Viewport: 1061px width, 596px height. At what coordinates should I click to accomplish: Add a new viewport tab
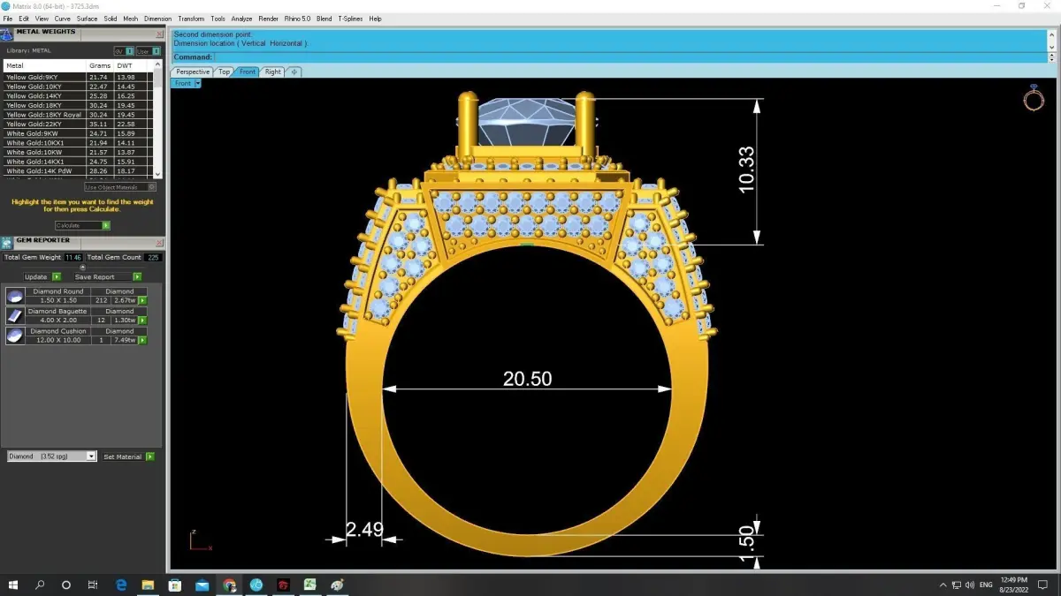pyautogui.click(x=294, y=72)
